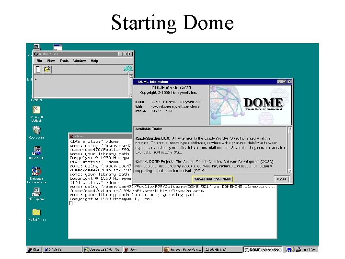Click the Recycle Bin desktop icon

pyautogui.click(x=36, y=132)
